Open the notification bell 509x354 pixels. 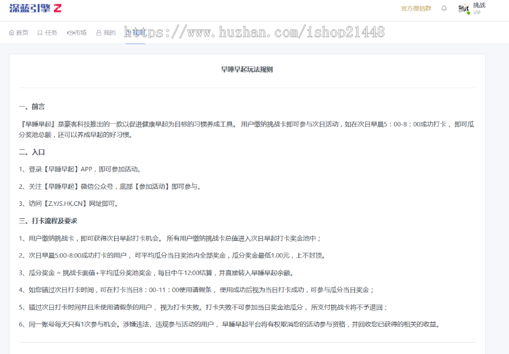(444, 8)
